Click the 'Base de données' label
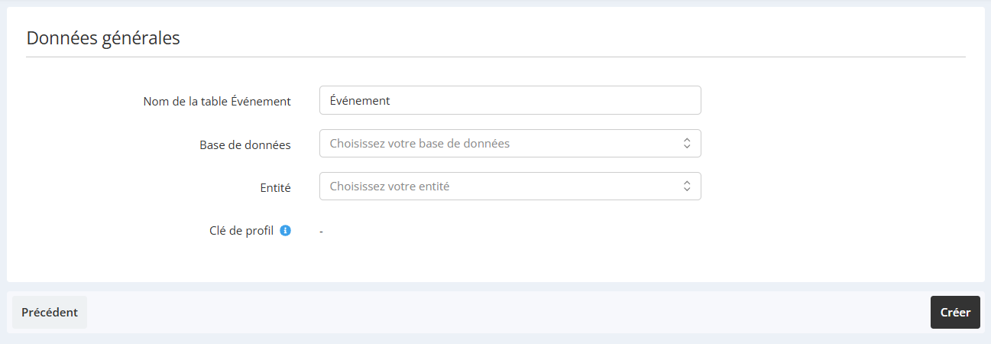Image resolution: width=991 pixels, height=344 pixels. pos(245,144)
